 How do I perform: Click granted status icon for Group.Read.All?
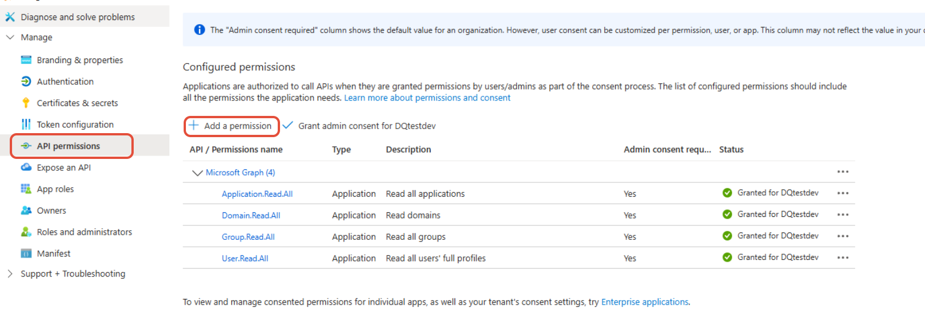[727, 236]
